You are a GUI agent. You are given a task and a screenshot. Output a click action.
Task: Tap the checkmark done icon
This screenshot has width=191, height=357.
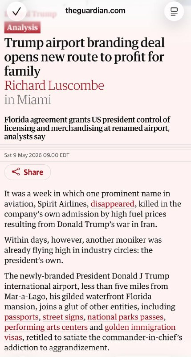tap(16, 11)
